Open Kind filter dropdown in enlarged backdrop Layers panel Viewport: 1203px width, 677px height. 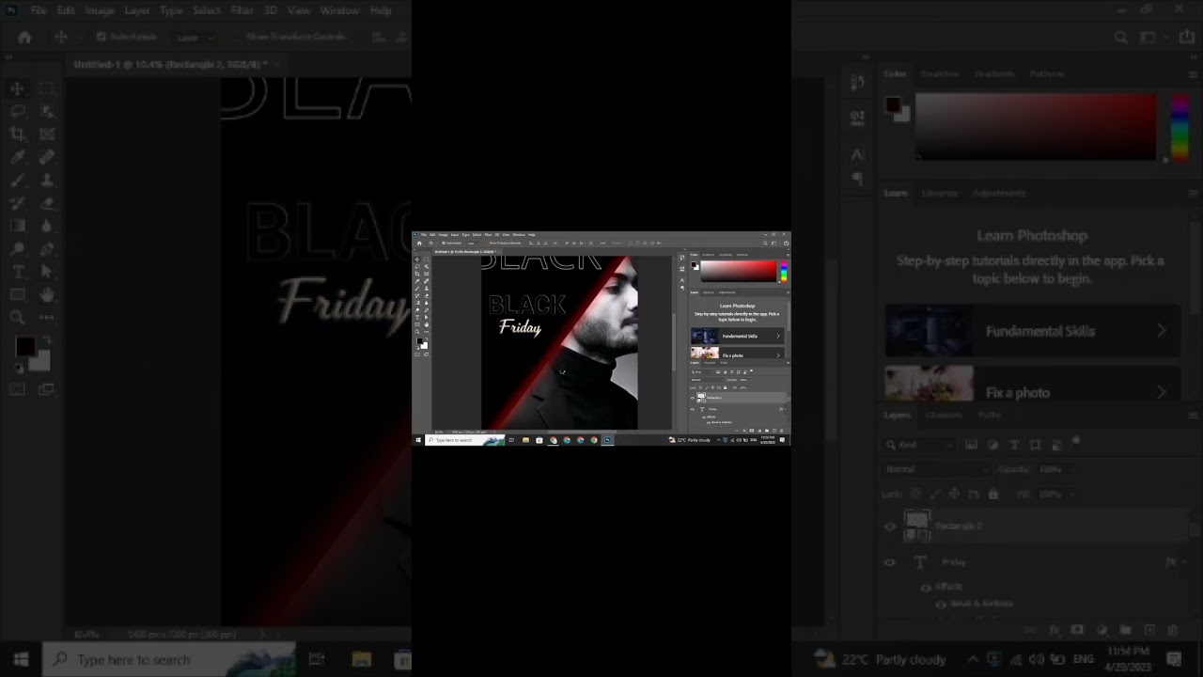[921, 445]
